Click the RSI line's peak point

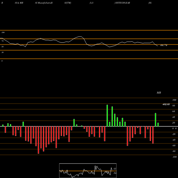(x=80, y=36)
